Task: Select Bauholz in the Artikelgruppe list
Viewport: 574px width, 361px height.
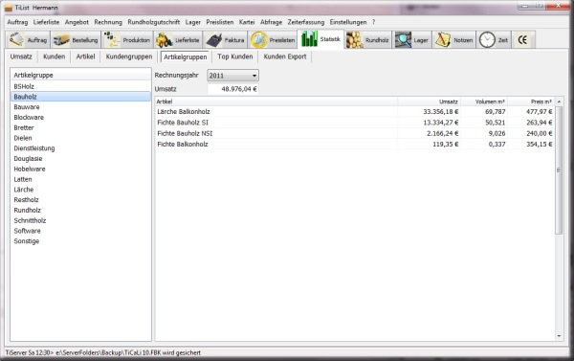Action: point(80,97)
